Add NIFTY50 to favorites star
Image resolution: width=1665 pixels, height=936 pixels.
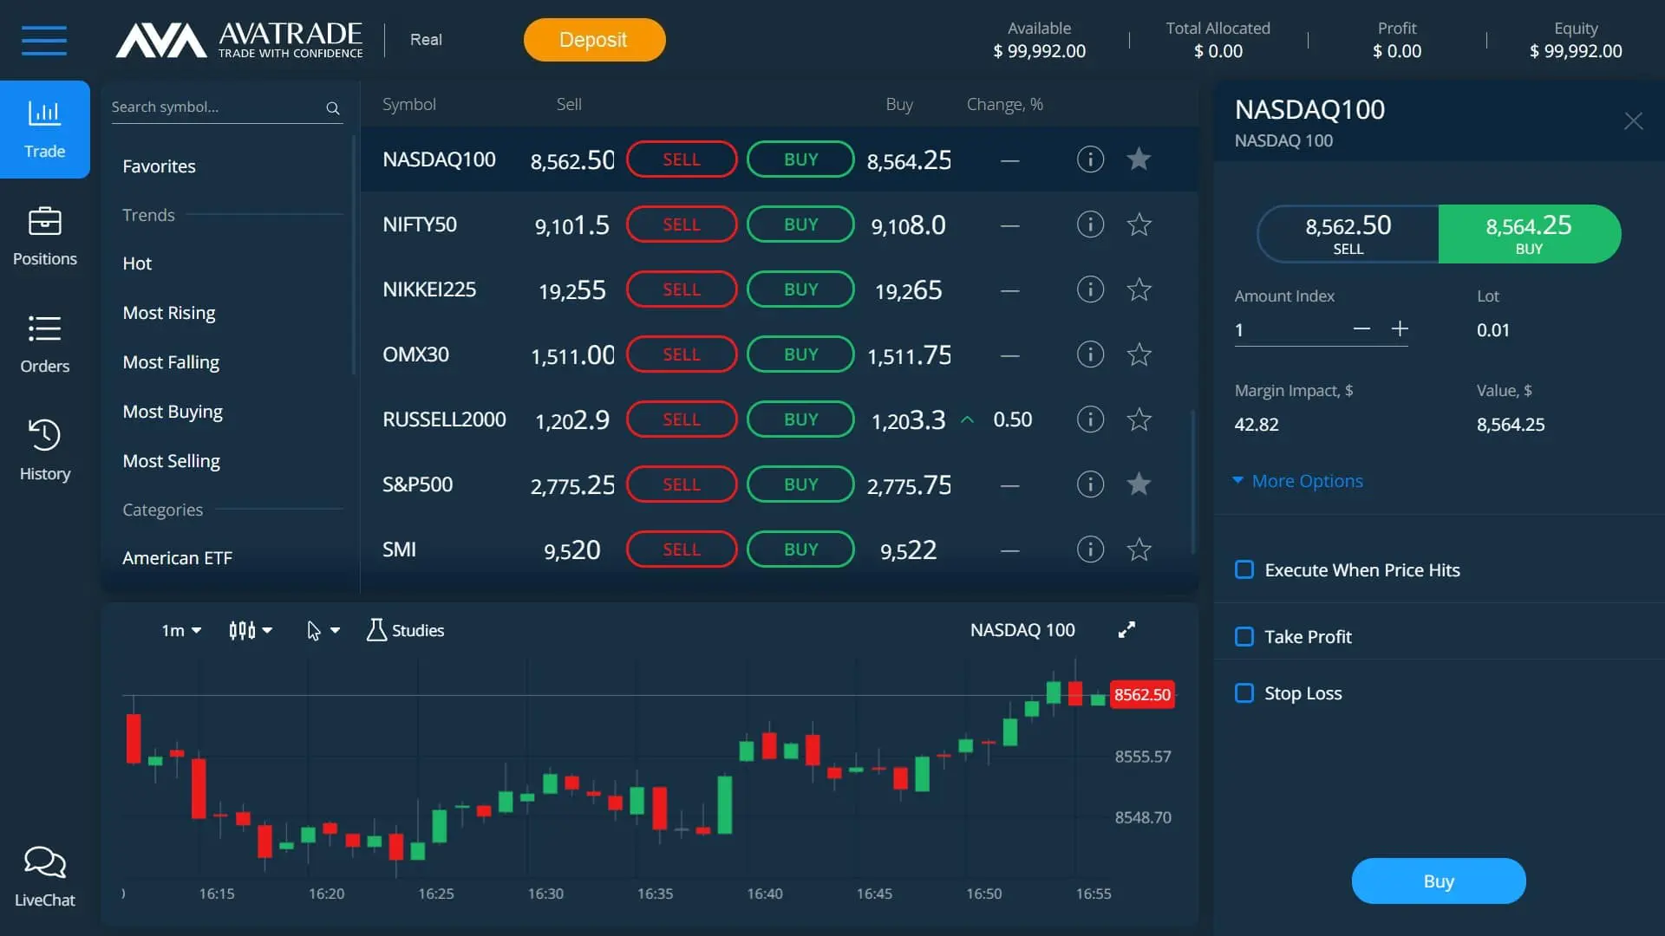pos(1139,224)
